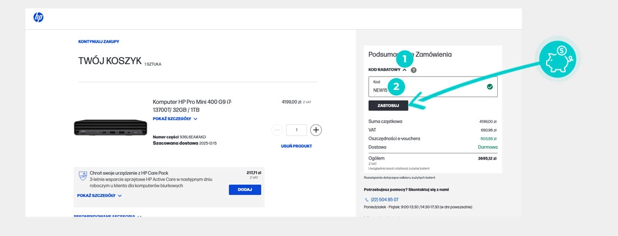Click the green checkmark in the code field
Screen dimensions: 618x236
[489, 87]
